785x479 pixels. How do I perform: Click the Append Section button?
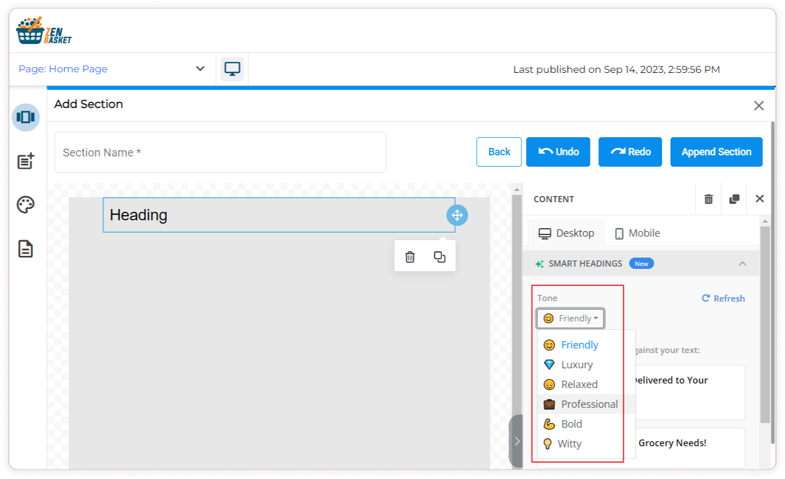coord(716,152)
